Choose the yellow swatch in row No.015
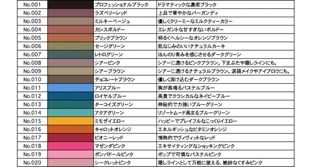309x167 pixels. click(x=71, y=121)
